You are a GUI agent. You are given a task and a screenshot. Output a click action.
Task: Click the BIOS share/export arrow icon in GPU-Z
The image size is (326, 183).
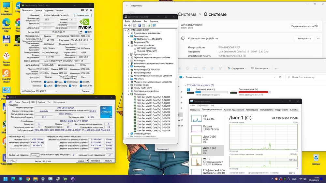point(80,32)
